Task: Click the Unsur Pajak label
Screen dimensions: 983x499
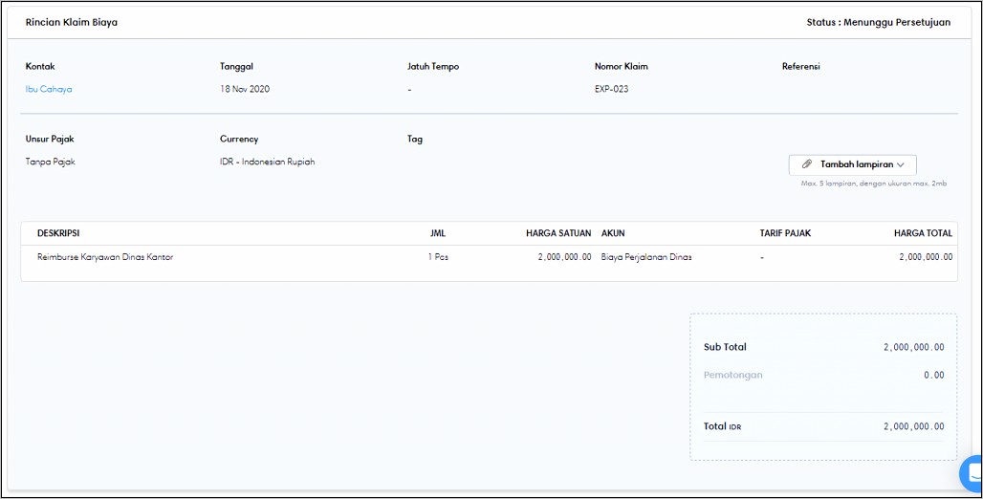Action: (x=50, y=140)
